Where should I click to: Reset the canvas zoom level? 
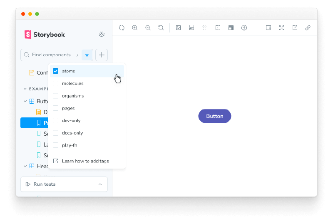coord(161,28)
